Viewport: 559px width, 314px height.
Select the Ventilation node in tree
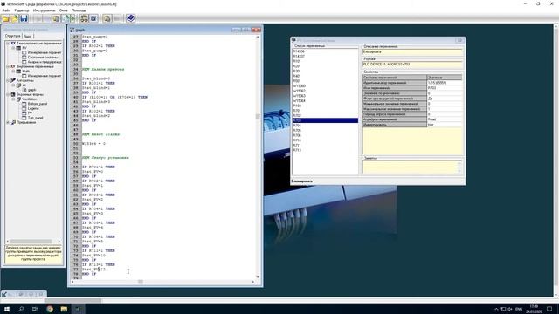coord(29,99)
